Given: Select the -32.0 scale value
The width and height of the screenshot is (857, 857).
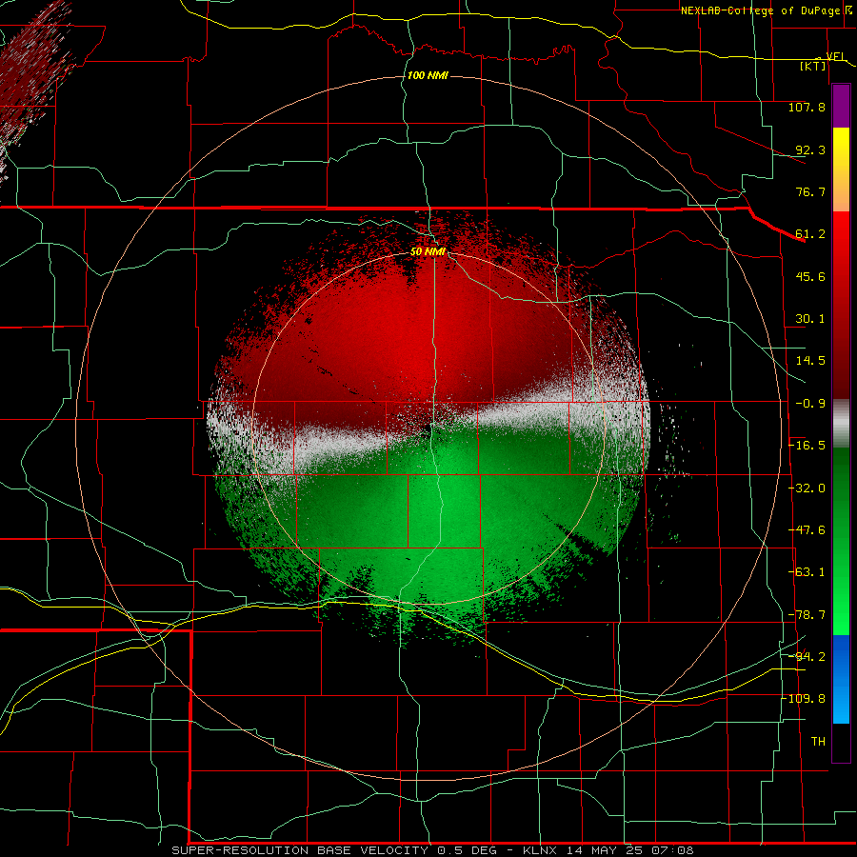Looking at the screenshot, I should 807,488.
